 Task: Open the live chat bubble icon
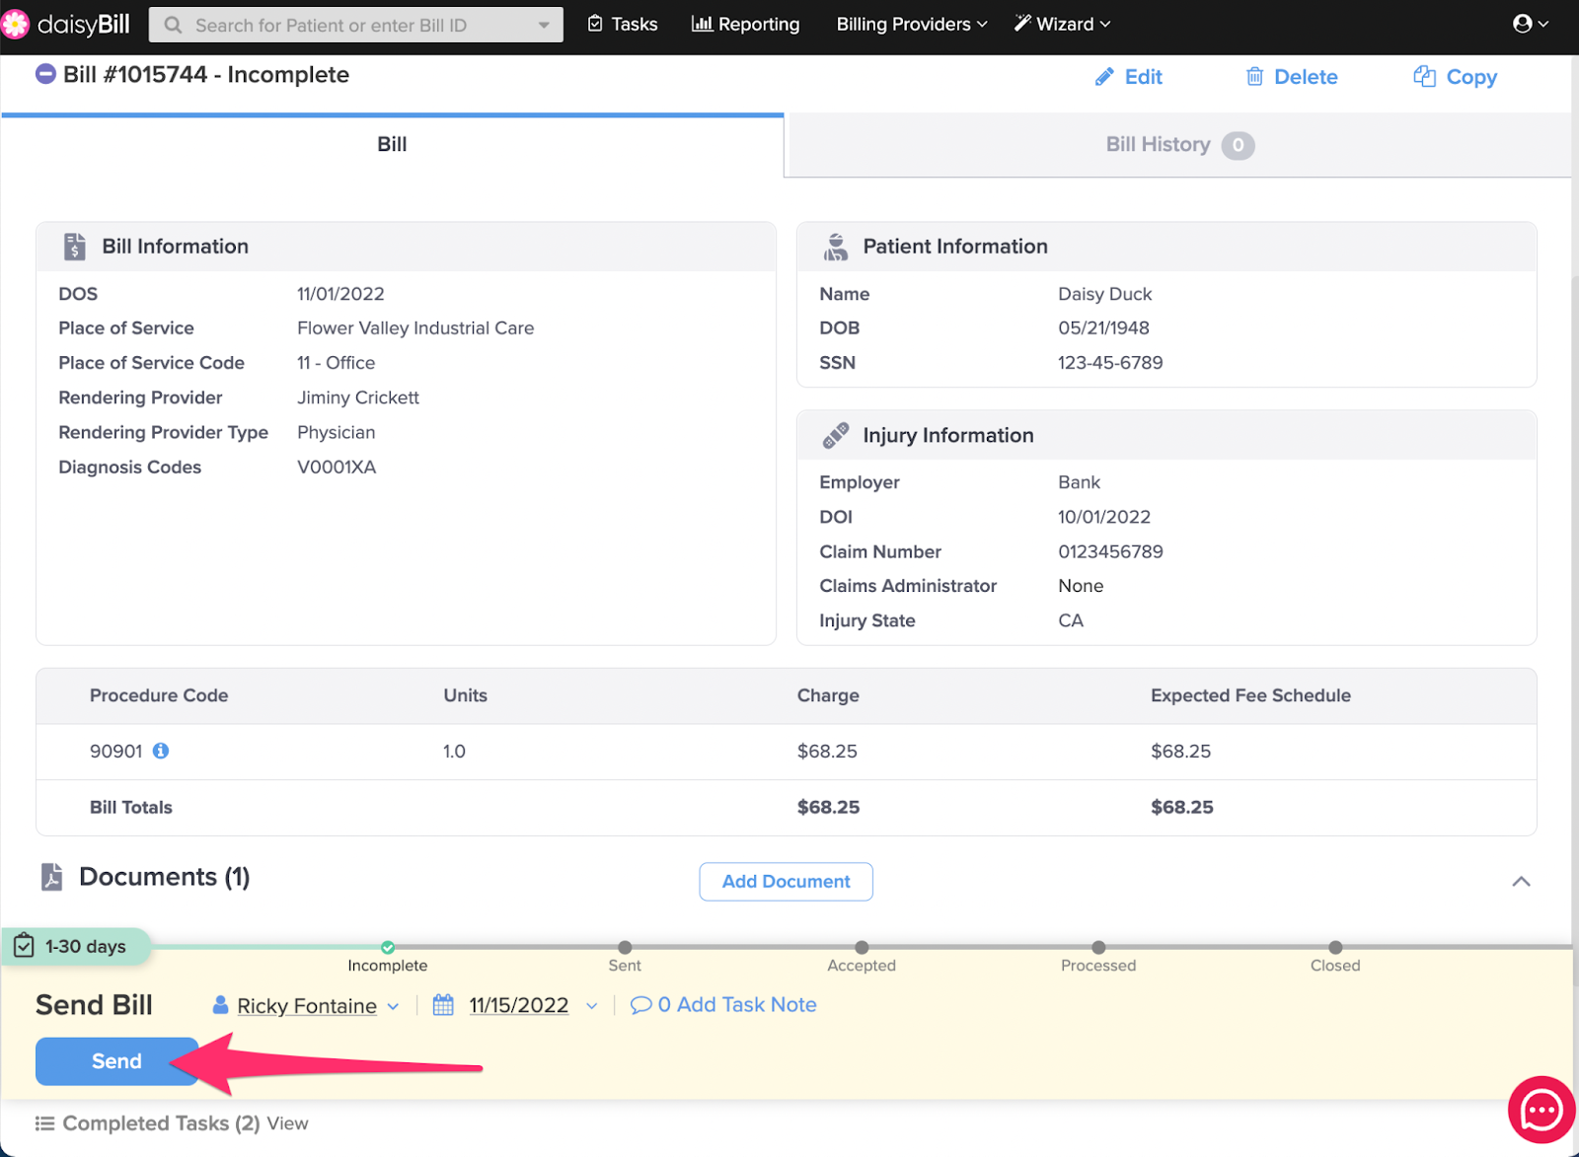[x=1541, y=1111]
